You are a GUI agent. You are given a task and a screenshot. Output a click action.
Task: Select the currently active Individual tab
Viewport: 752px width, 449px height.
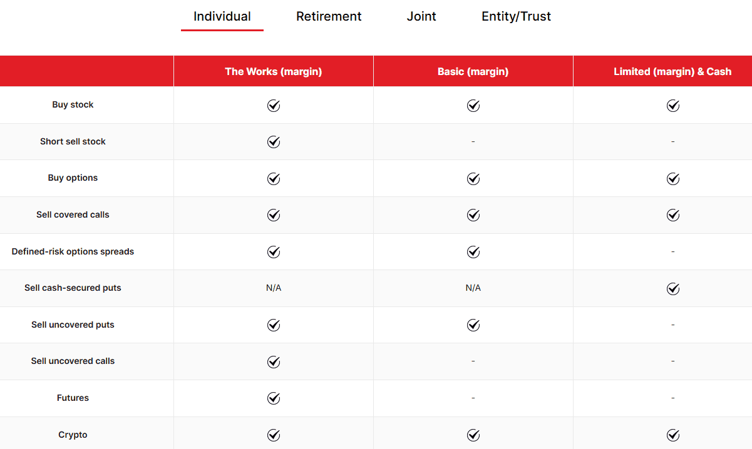(222, 16)
